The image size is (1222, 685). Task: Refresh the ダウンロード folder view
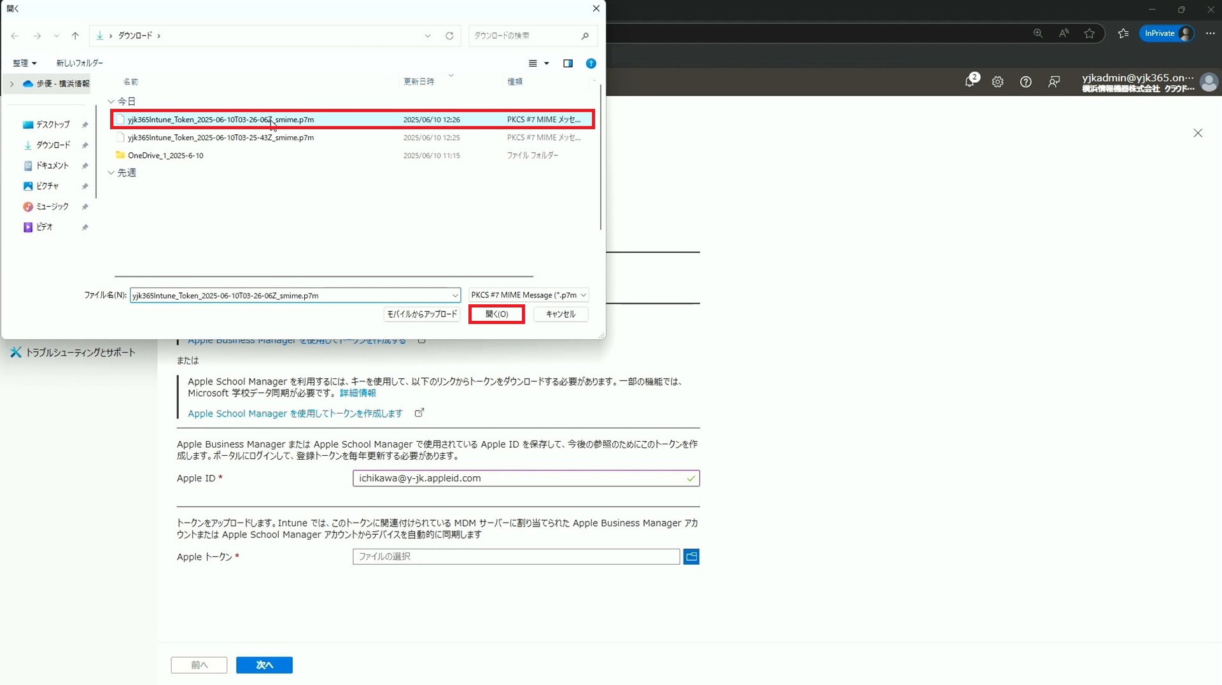point(449,36)
